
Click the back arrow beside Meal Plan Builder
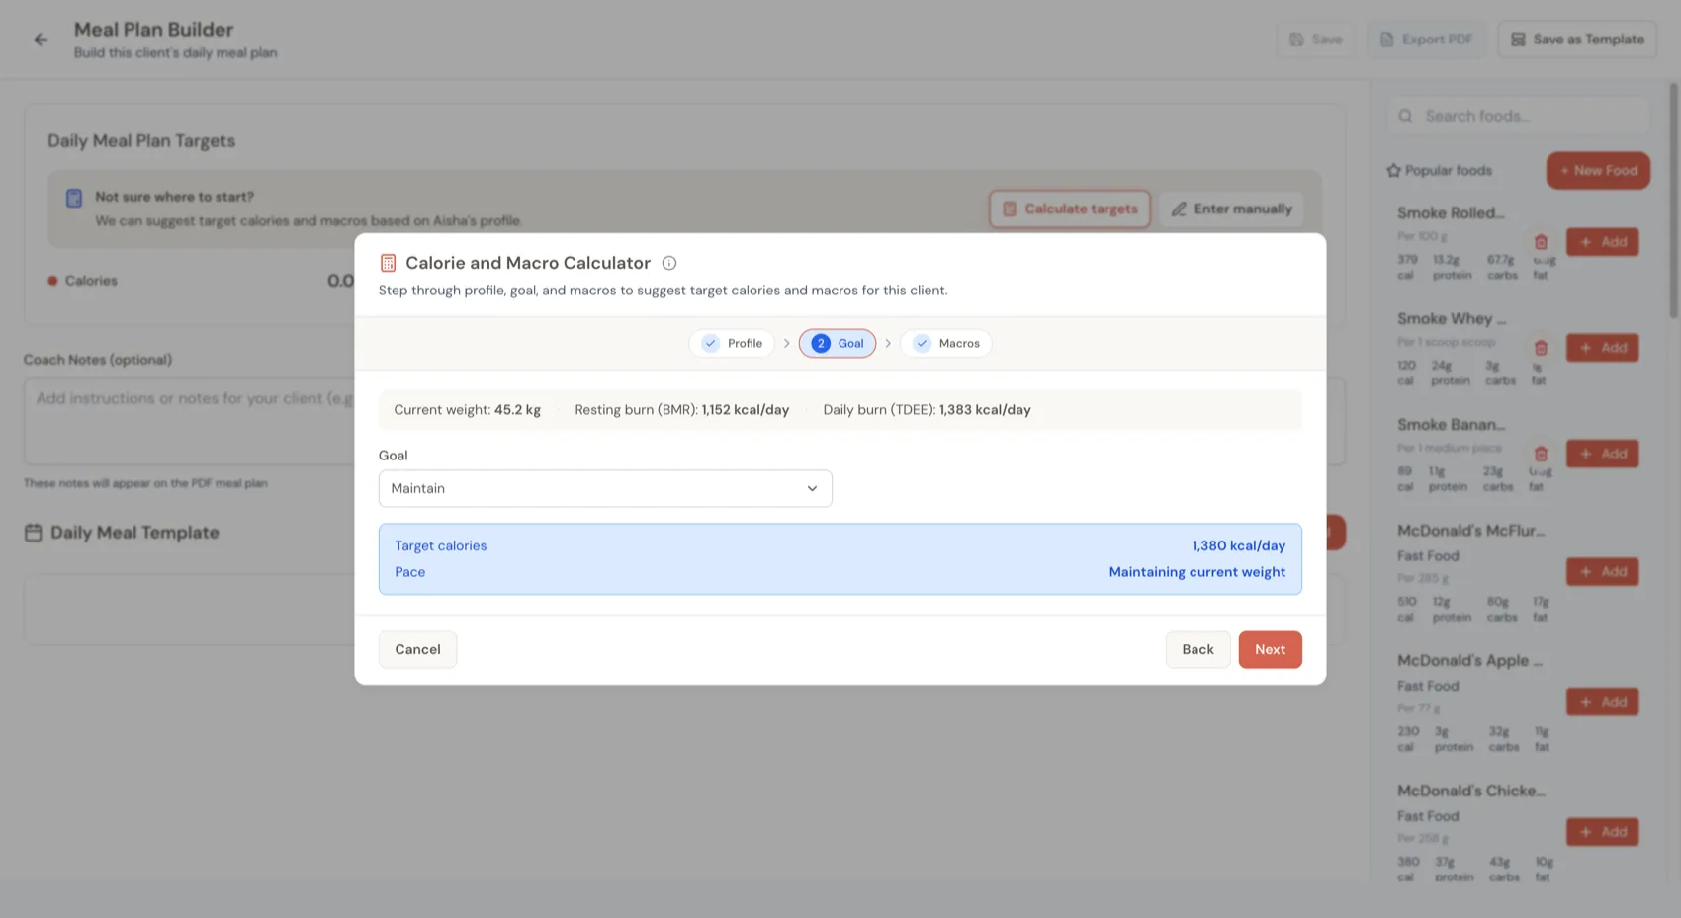pyautogui.click(x=41, y=40)
